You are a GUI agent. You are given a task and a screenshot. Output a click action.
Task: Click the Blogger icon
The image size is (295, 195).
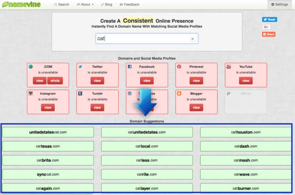[179, 93]
